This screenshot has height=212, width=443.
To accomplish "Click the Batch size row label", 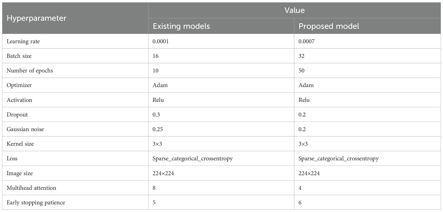I will (19, 56).
